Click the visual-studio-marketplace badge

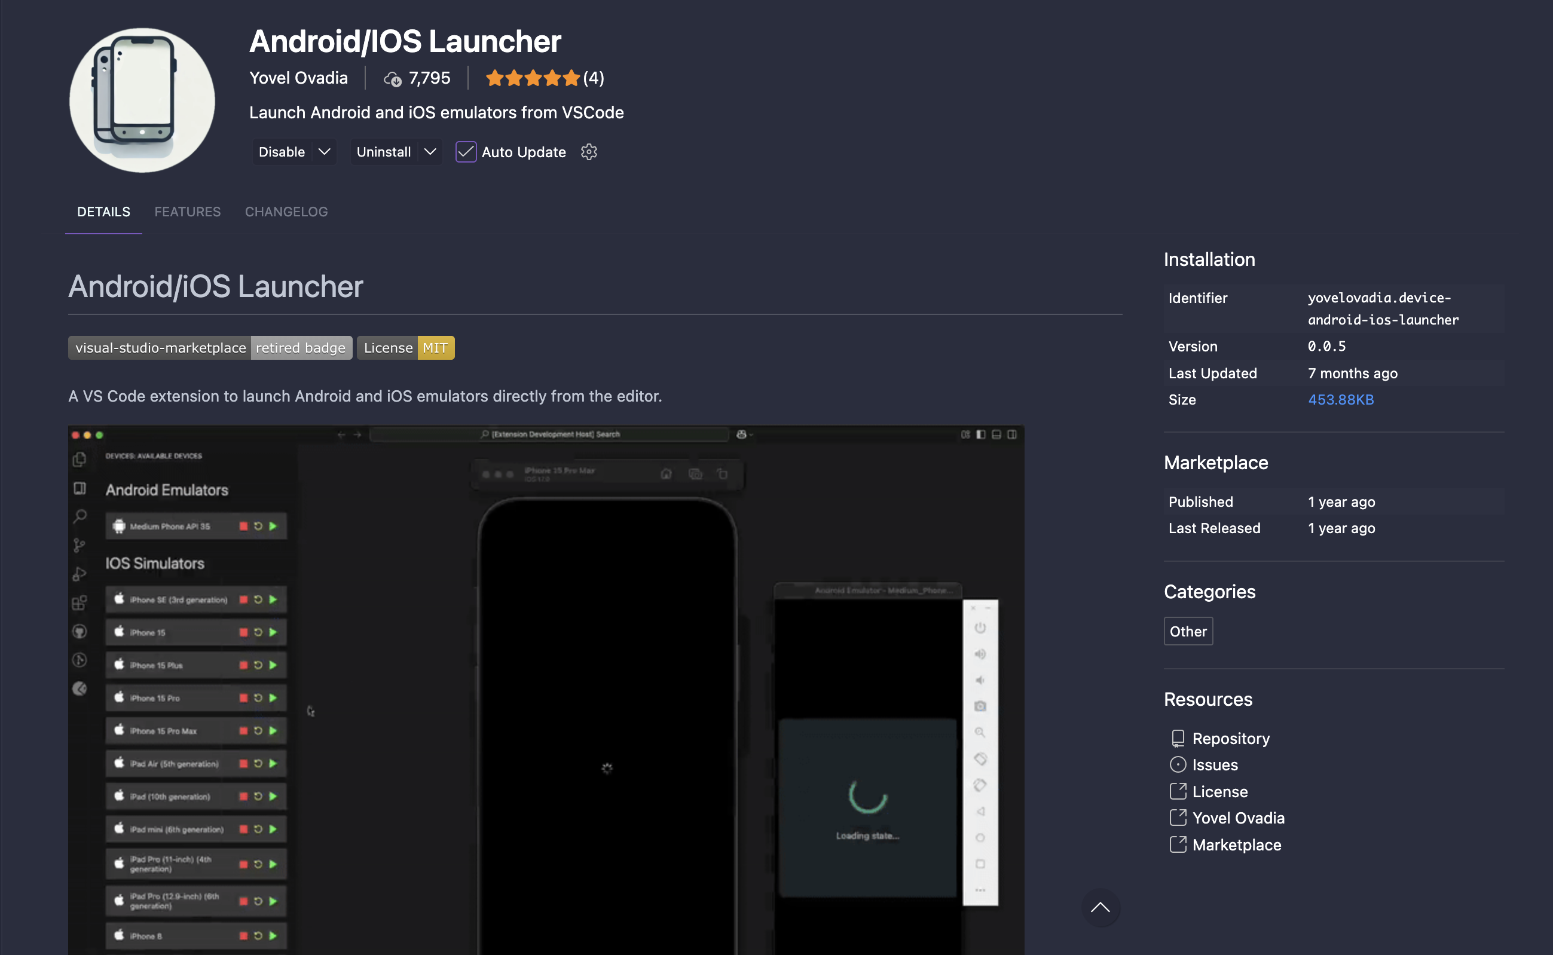click(x=159, y=347)
